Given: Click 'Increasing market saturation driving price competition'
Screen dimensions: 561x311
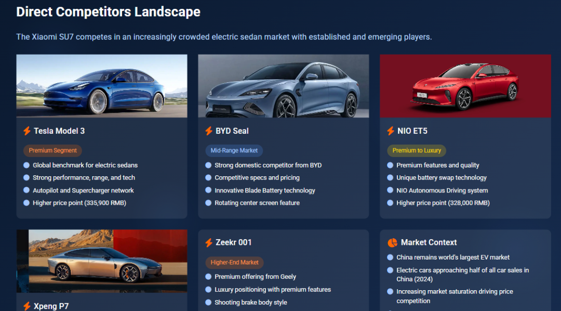Looking at the screenshot, I should [455, 296].
